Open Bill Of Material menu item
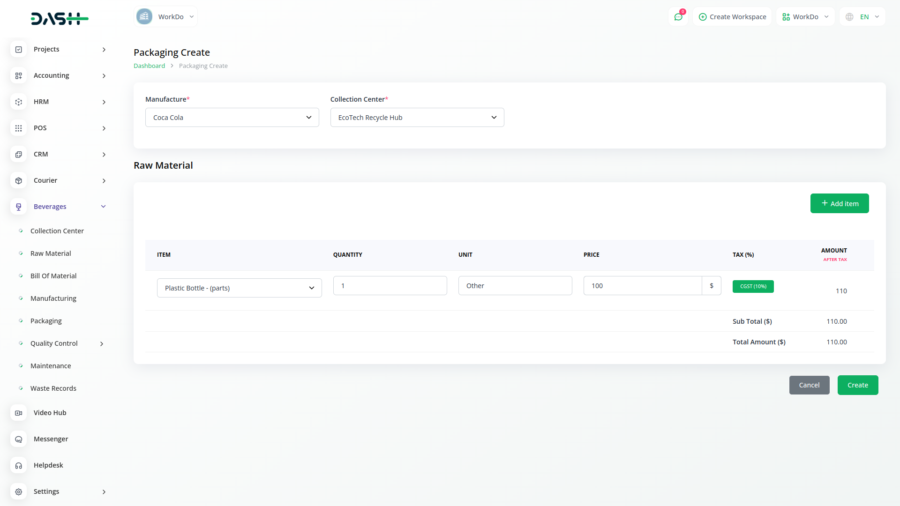Screen dimensions: 900x506 [x=53, y=276]
